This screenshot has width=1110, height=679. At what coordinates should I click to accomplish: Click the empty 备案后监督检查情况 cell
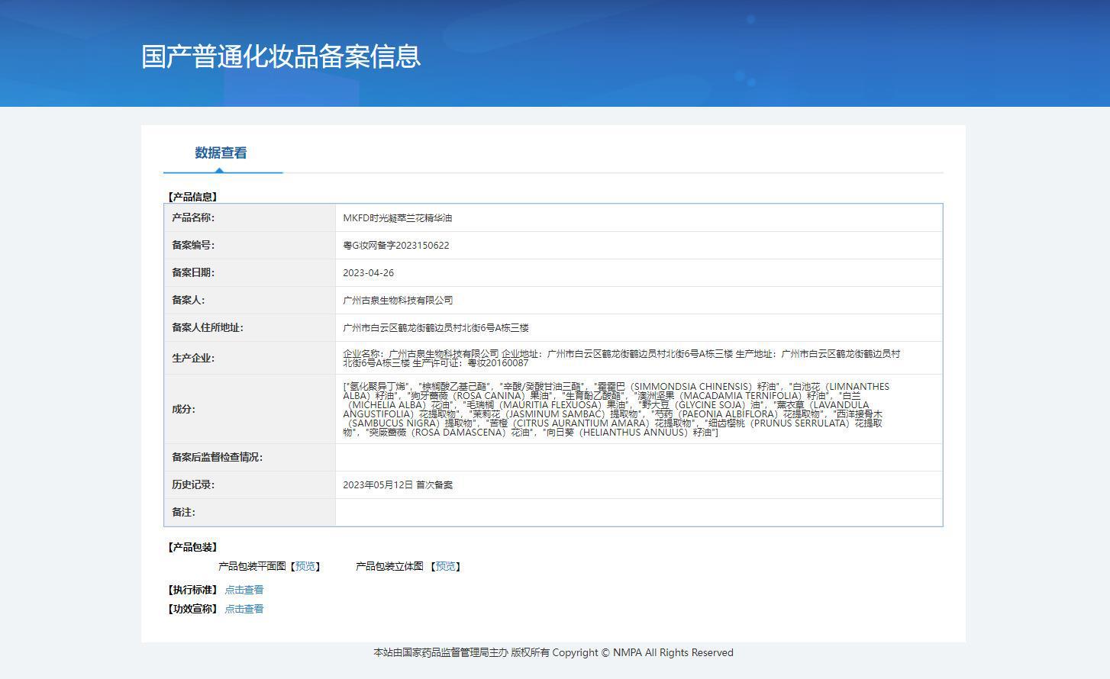pyautogui.click(x=639, y=458)
